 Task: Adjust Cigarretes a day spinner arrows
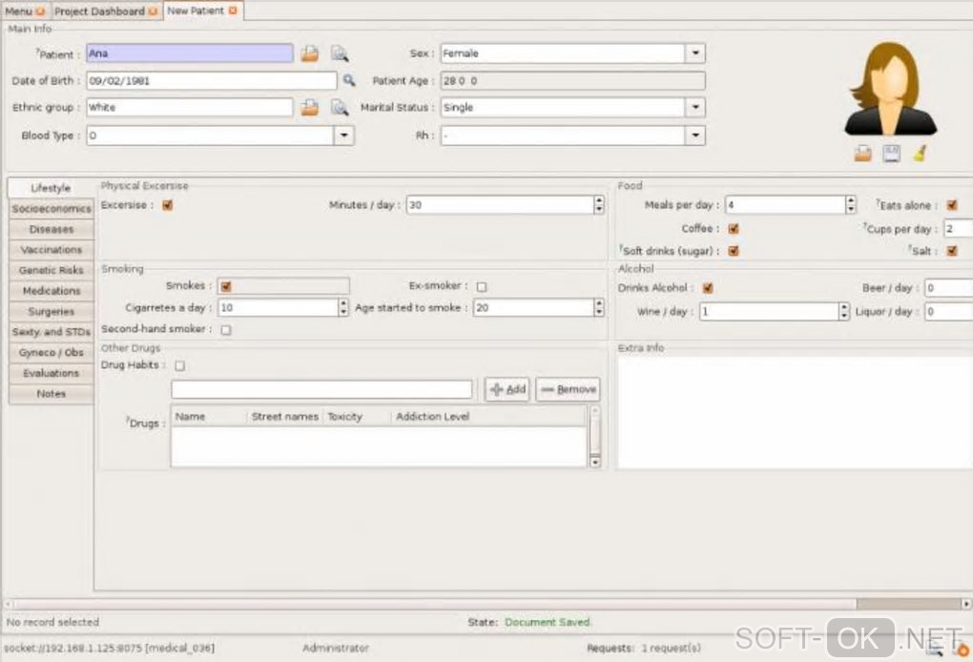click(343, 307)
